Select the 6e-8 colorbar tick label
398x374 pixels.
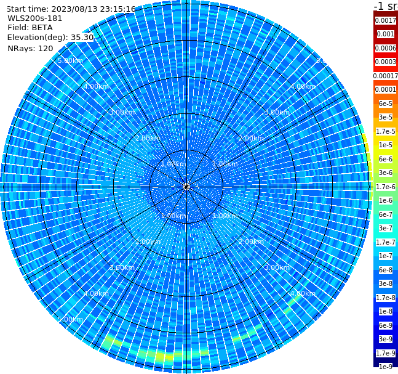click(386, 270)
